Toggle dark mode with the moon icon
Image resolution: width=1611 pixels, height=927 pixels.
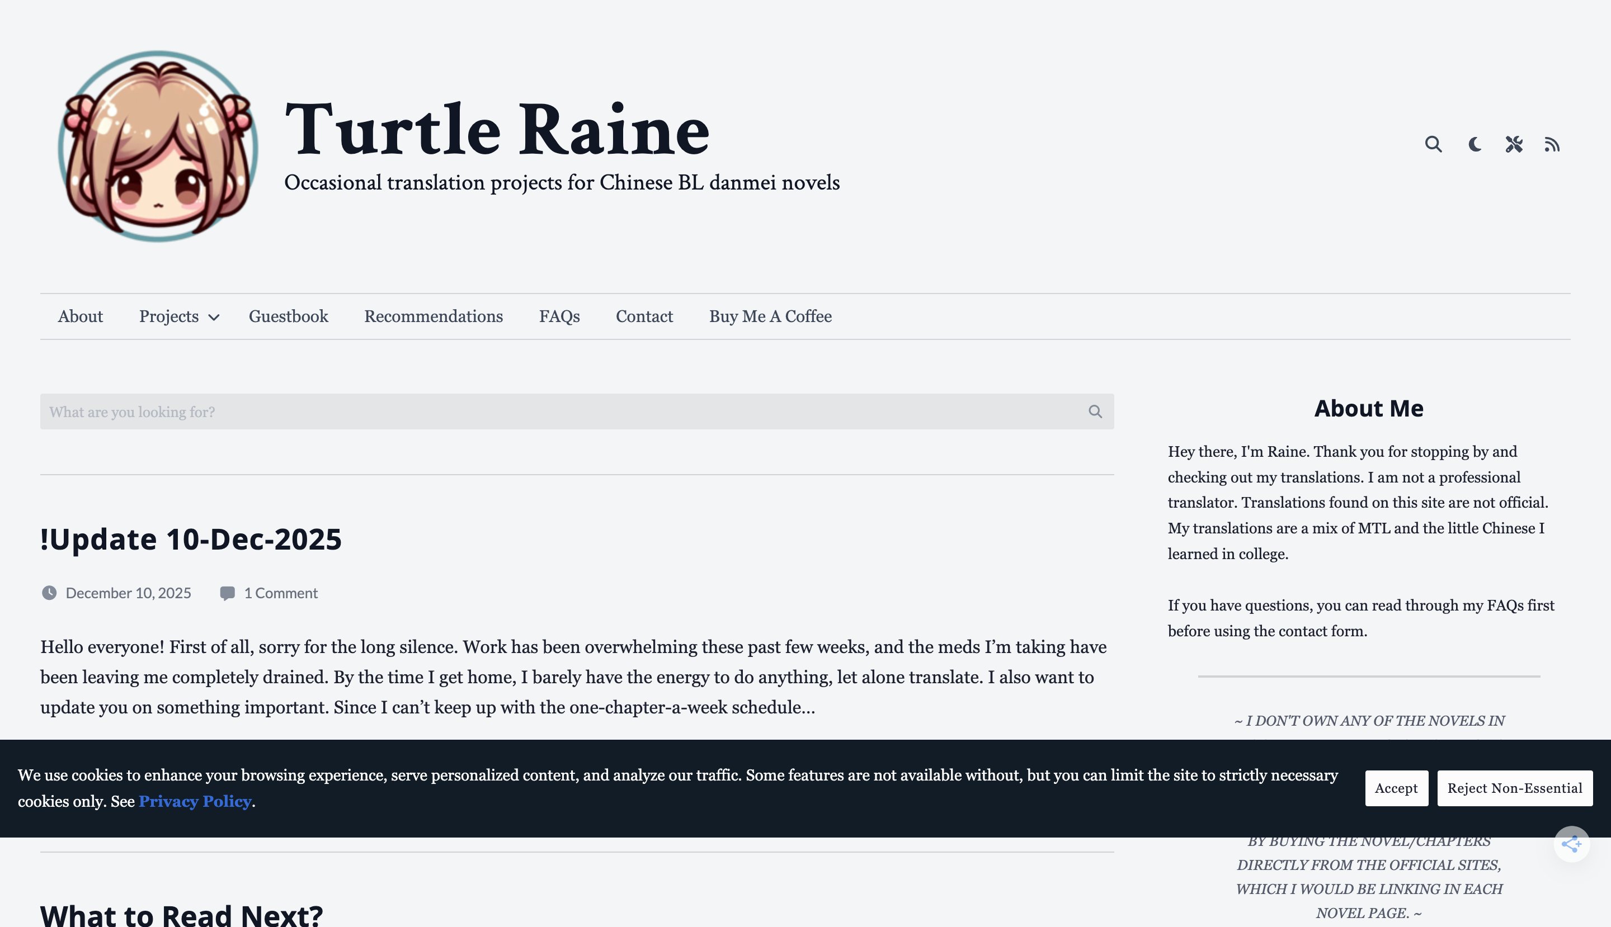[1474, 144]
